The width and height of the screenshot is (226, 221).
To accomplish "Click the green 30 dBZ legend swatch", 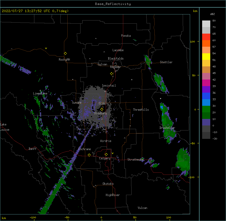I will 206,109.
